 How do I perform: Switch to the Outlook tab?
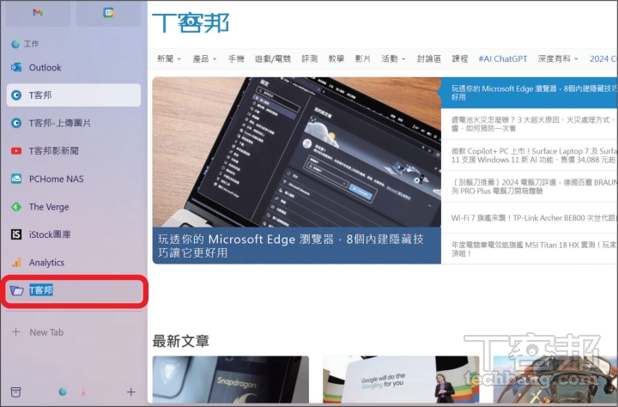click(x=74, y=68)
